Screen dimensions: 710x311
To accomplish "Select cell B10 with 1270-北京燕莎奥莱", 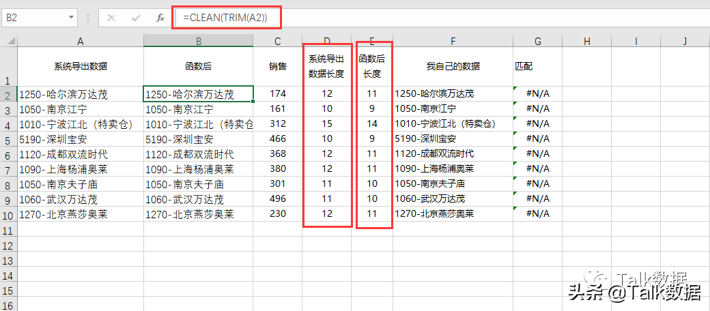I will [x=199, y=214].
